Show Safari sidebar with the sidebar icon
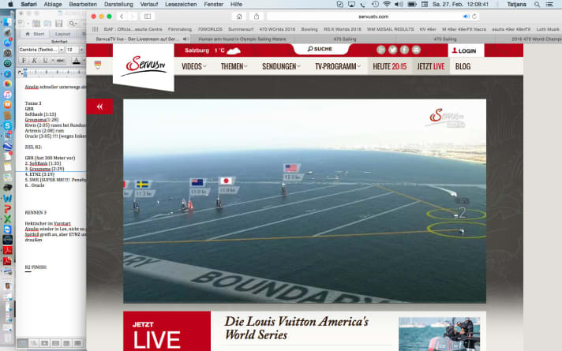 click(148, 17)
